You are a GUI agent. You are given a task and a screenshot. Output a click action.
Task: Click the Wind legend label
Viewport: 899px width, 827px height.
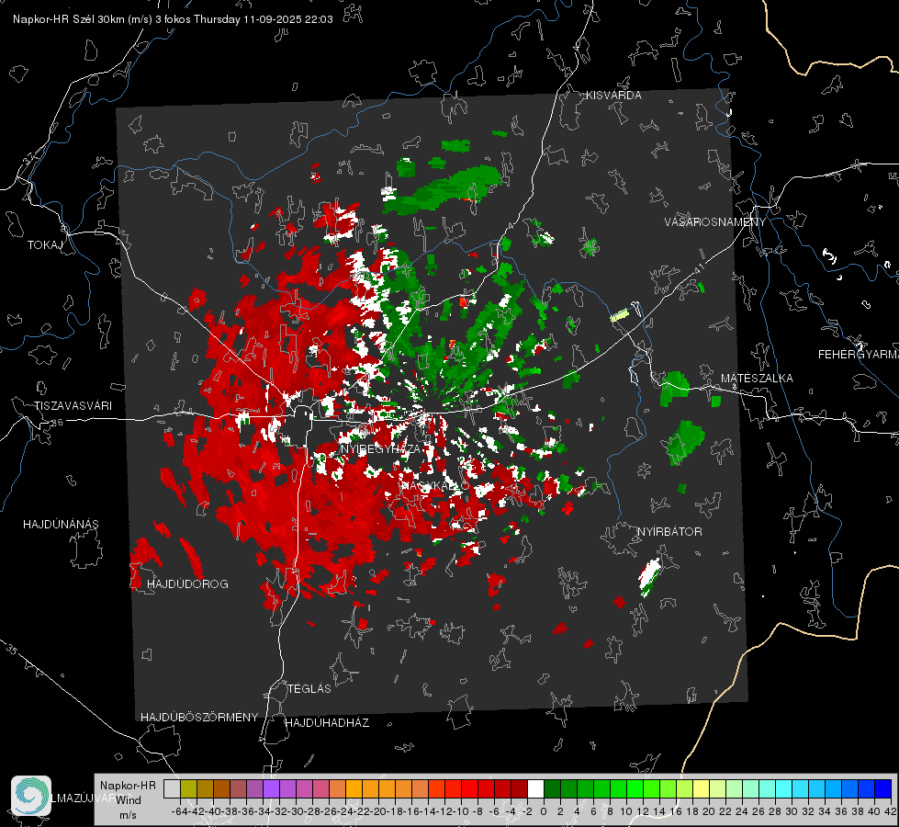point(129,800)
